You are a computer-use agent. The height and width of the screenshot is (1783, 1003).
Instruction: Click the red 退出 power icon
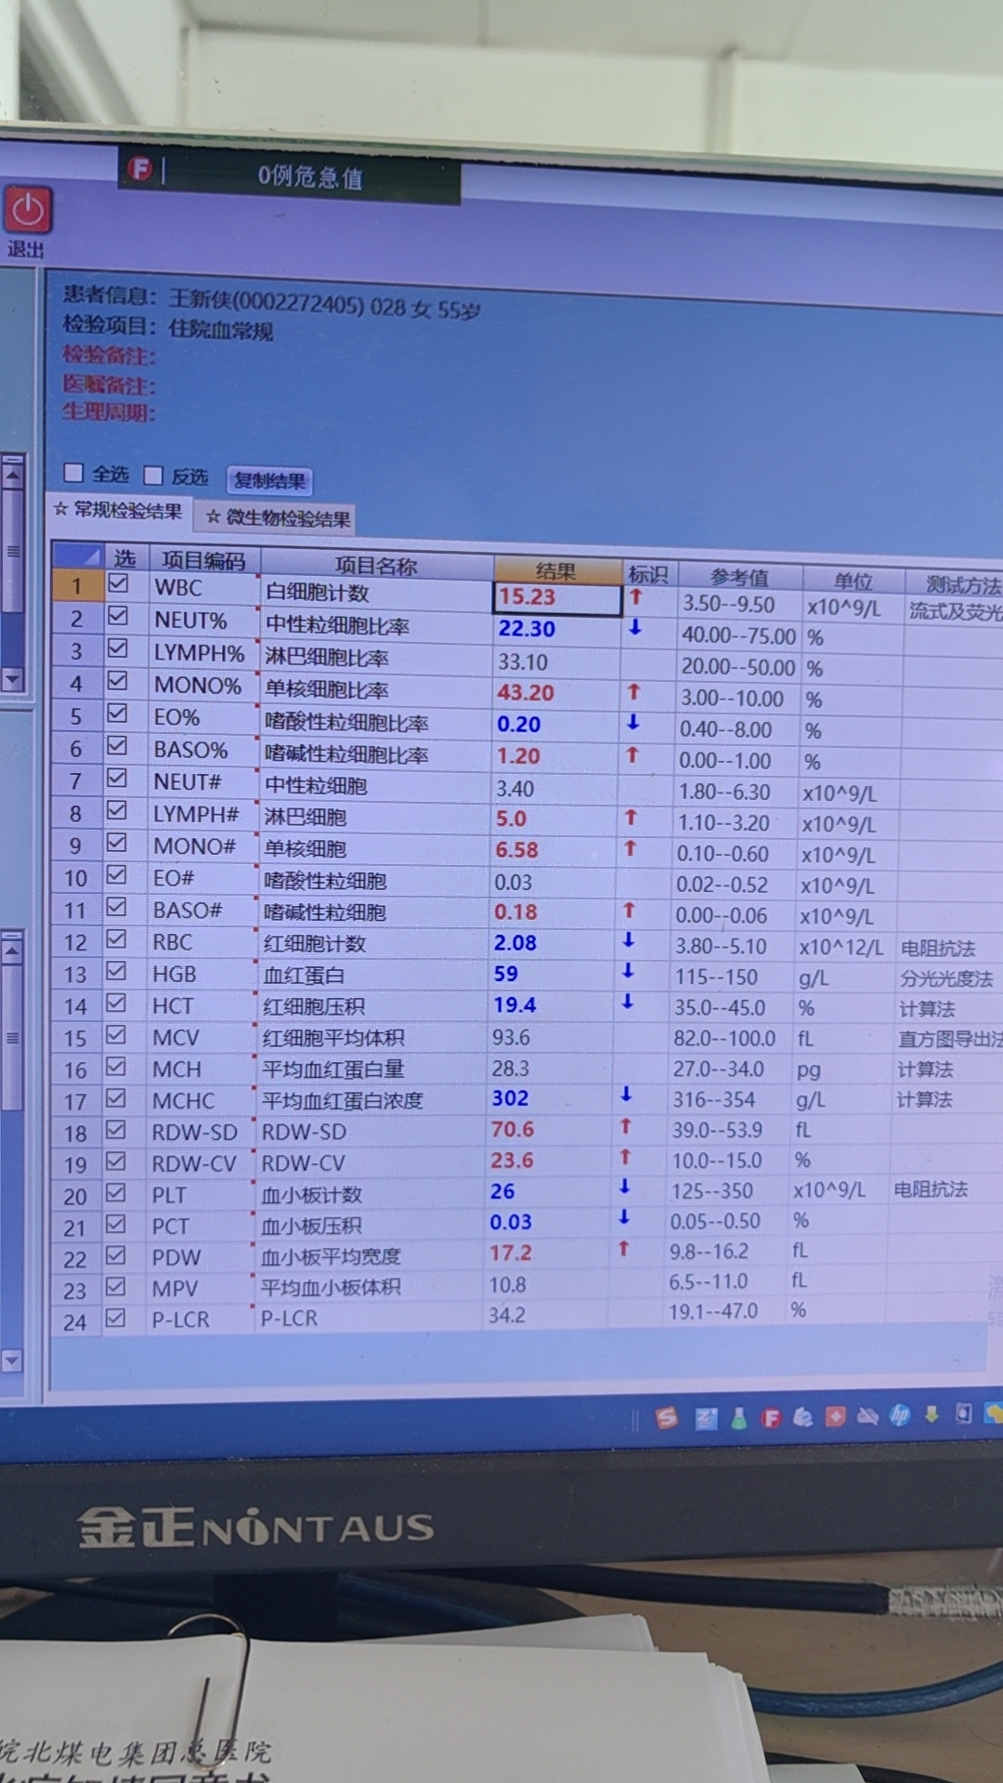(x=27, y=210)
